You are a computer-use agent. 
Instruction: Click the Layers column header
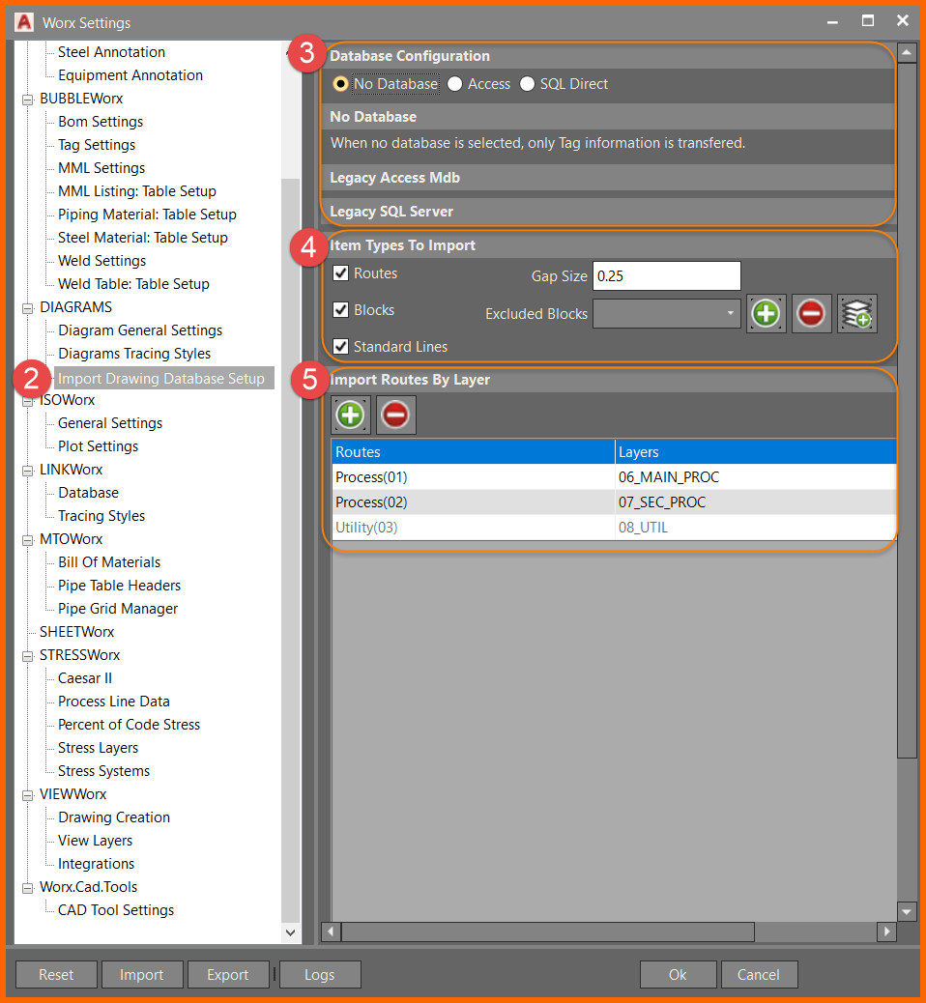click(755, 451)
